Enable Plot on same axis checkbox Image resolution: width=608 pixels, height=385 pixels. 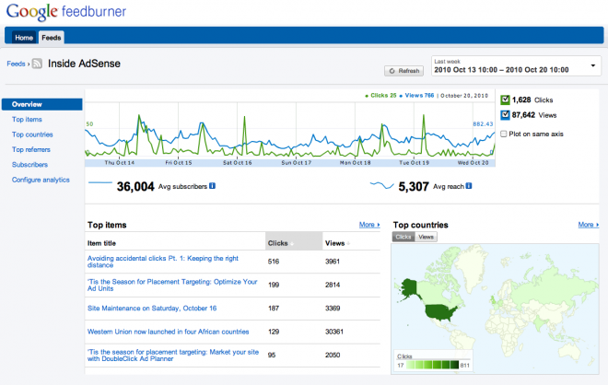[x=503, y=134]
